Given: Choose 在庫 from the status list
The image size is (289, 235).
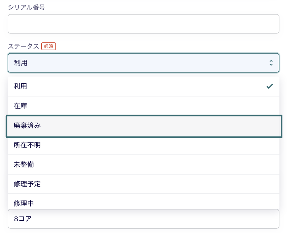Looking at the screenshot, I should [144, 106].
